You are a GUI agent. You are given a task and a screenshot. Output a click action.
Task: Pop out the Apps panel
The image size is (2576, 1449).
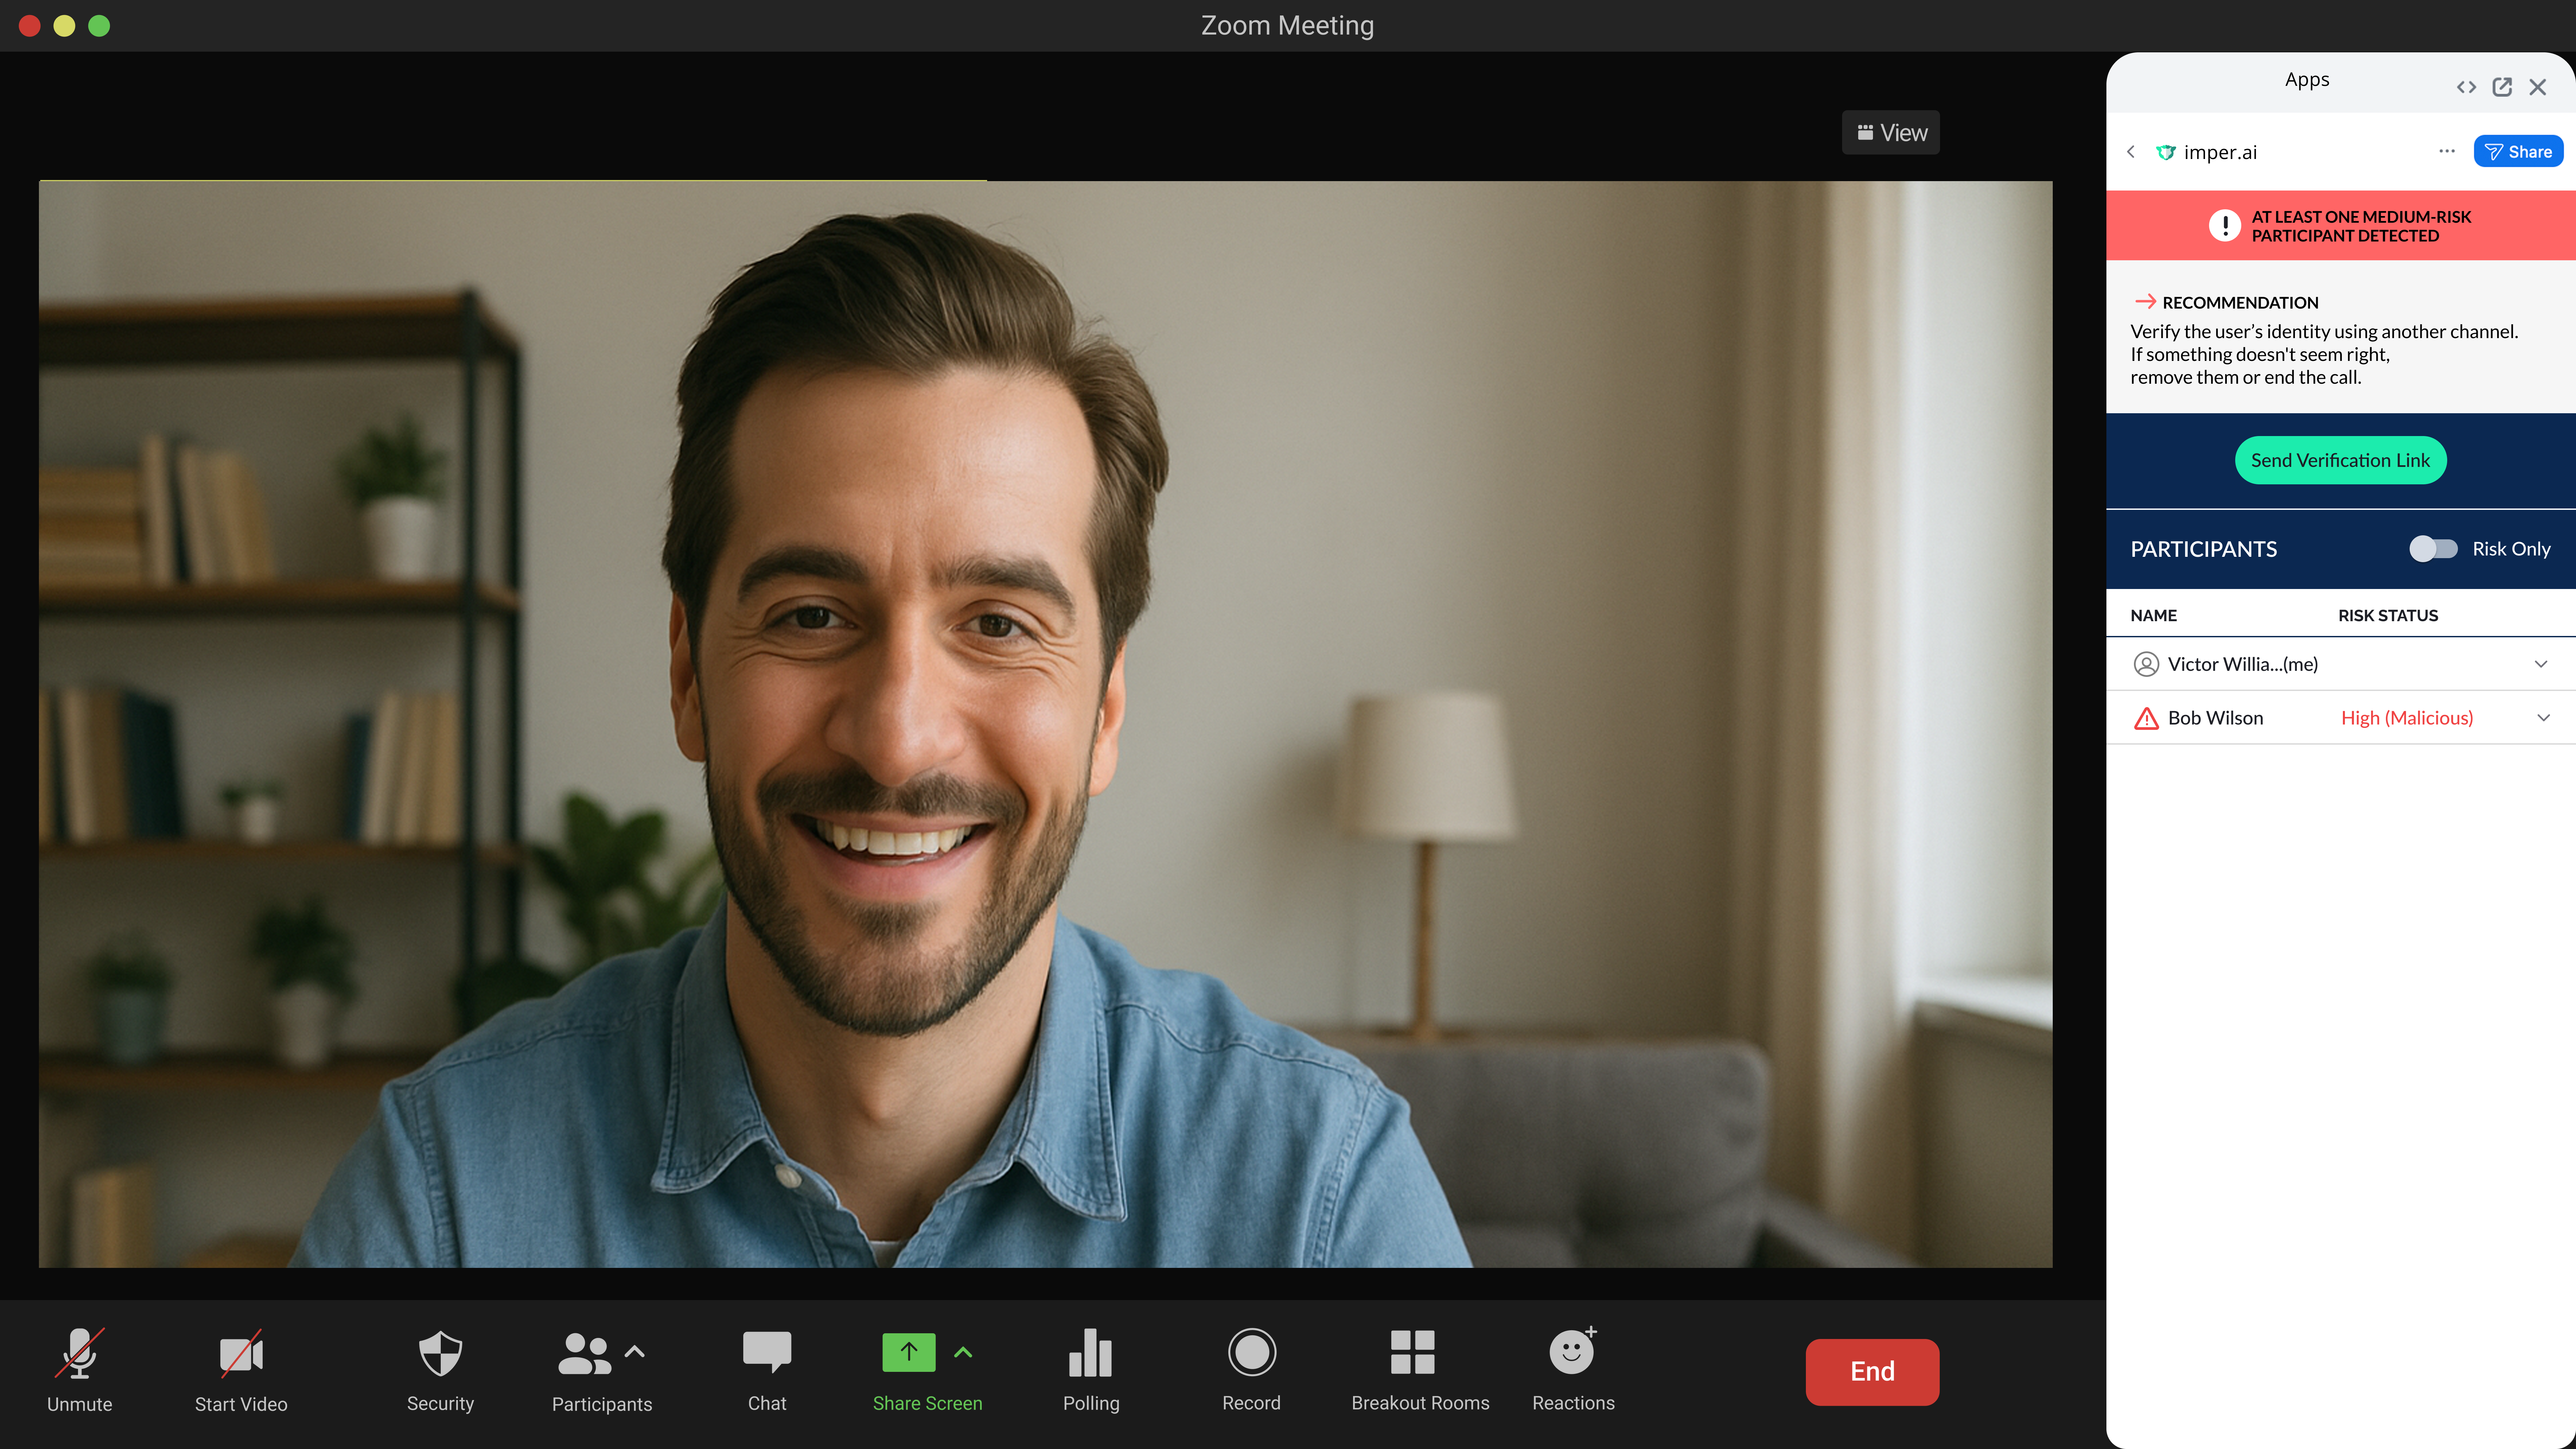(x=2502, y=87)
